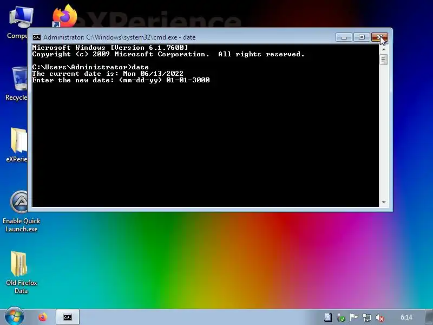Click the cmd.exe window title text
This screenshot has height=325, width=433.
pos(119,37)
